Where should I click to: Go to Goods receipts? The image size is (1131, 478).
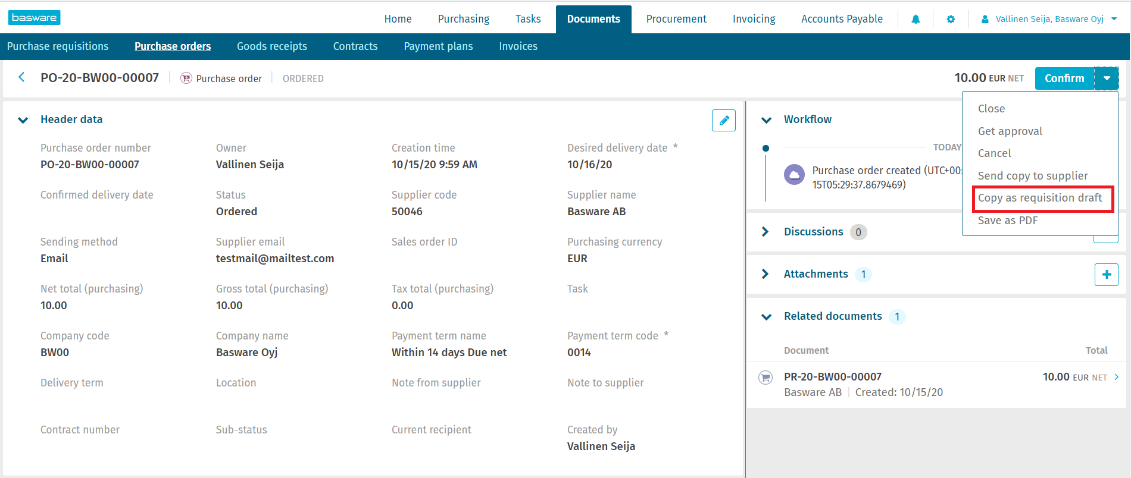tap(272, 46)
